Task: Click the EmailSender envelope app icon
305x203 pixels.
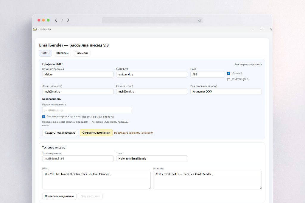Action: (35, 29)
